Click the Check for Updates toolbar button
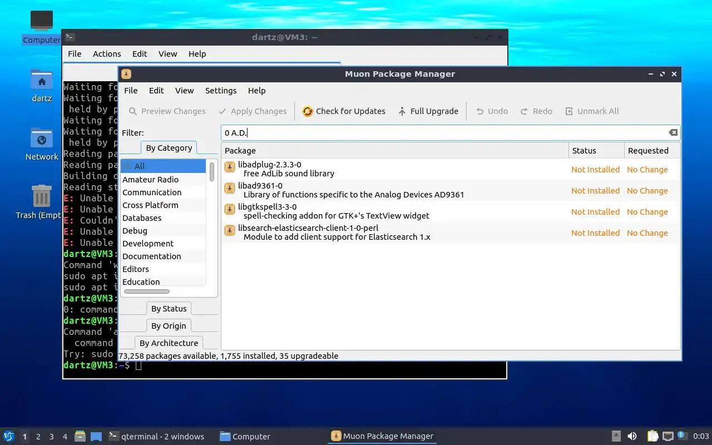Image resolution: width=712 pixels, height=445 pixels. coord(344,111)
